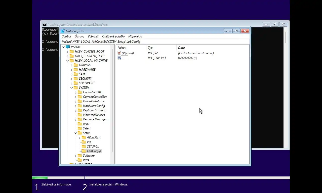Click the WPA folder icon

click(80, 160)
